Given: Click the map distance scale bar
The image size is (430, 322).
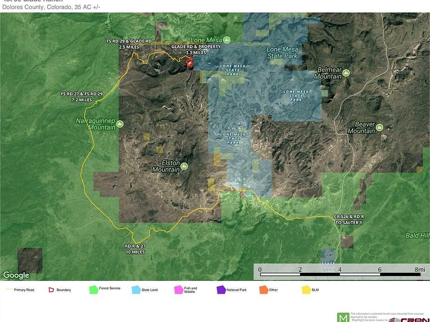Looking at the screenshot, I should tap(340, 274).
